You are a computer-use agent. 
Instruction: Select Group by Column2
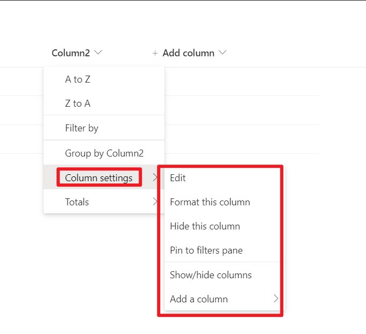point(104,153)
